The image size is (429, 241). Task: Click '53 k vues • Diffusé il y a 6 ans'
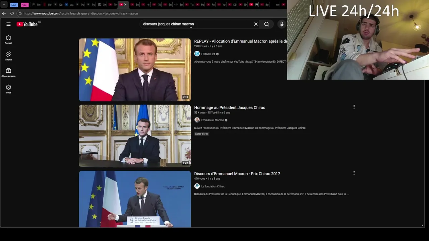tap(212, 112)
